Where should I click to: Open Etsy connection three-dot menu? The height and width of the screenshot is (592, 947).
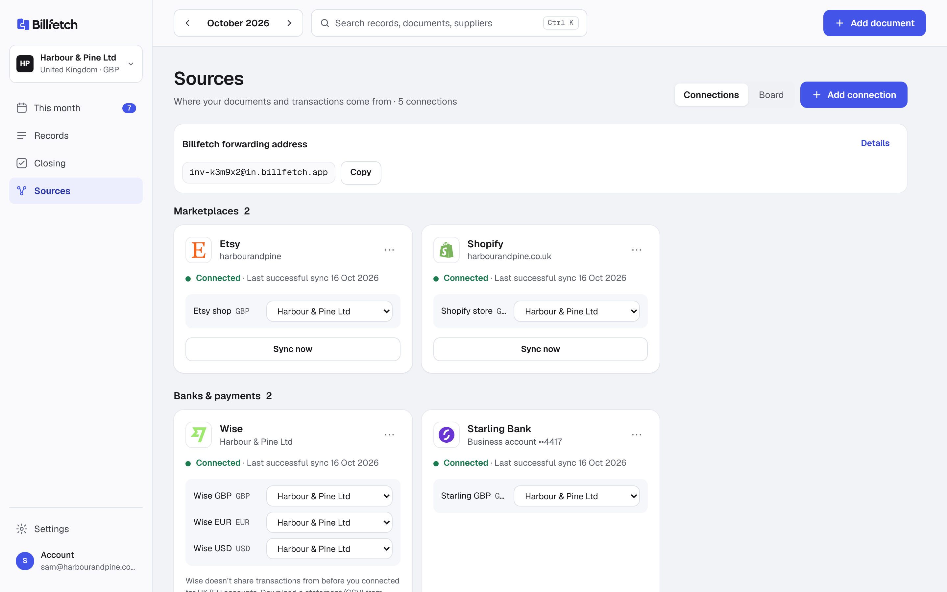[x=389, y=250]
